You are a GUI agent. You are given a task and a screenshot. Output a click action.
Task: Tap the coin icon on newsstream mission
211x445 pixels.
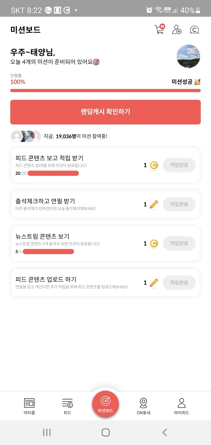154,243
